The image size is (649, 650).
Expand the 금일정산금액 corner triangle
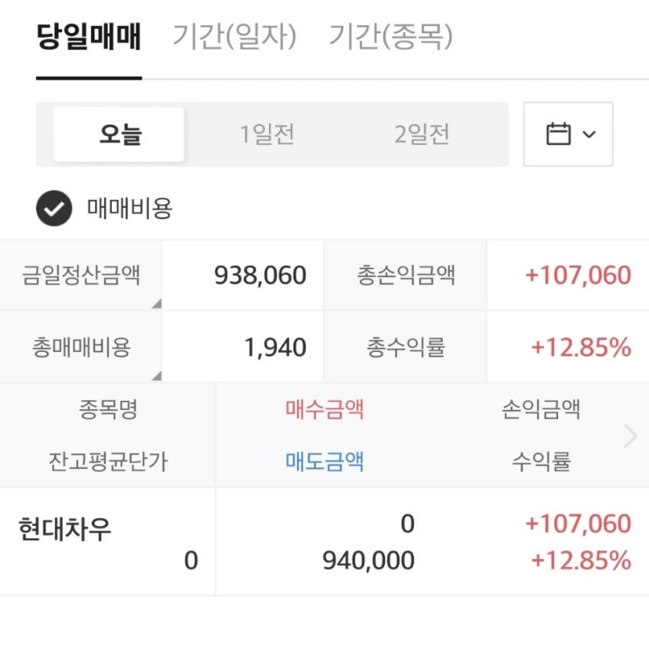click(156, 304)
